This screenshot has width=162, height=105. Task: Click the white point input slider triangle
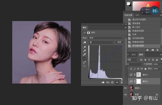122,80
